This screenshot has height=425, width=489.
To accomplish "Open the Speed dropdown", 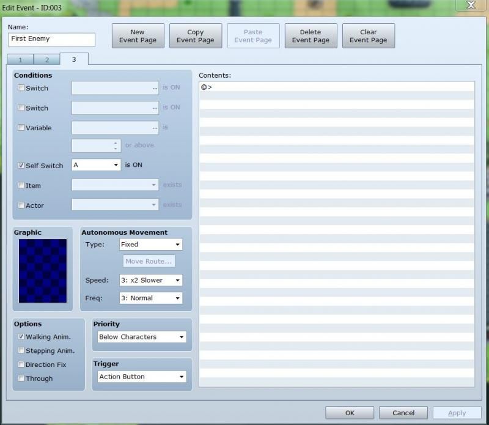I will click(150, 281).
